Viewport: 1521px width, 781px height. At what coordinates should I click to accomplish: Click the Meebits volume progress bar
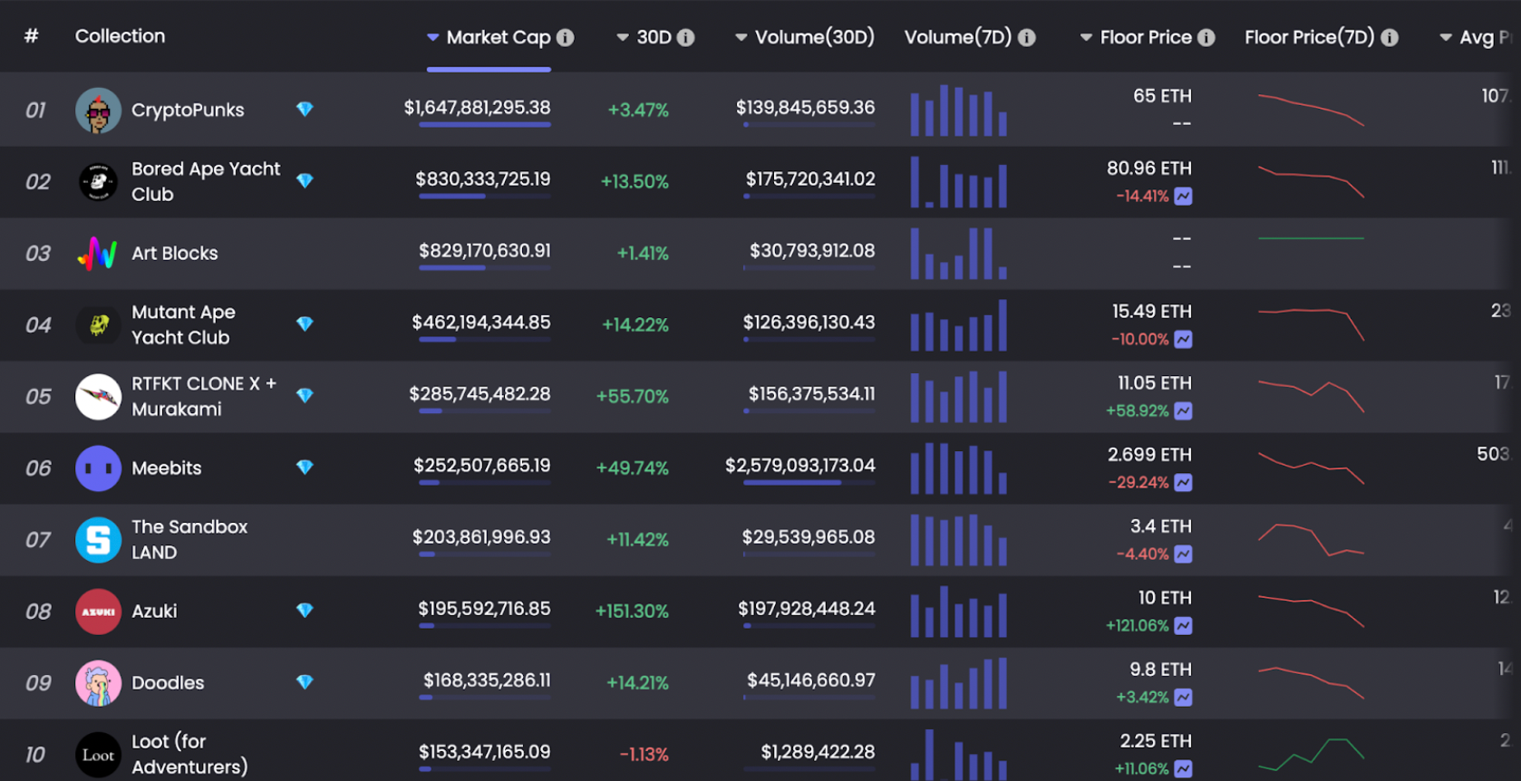(809, 483)
